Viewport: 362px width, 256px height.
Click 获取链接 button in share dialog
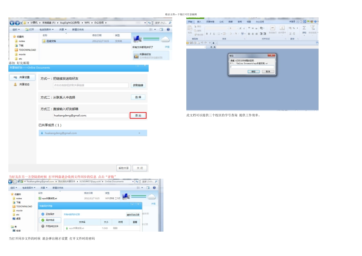coord(138,85)
